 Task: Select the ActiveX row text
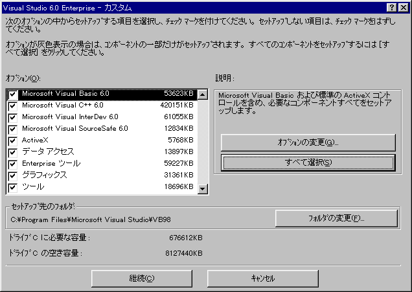pos(35,140)
